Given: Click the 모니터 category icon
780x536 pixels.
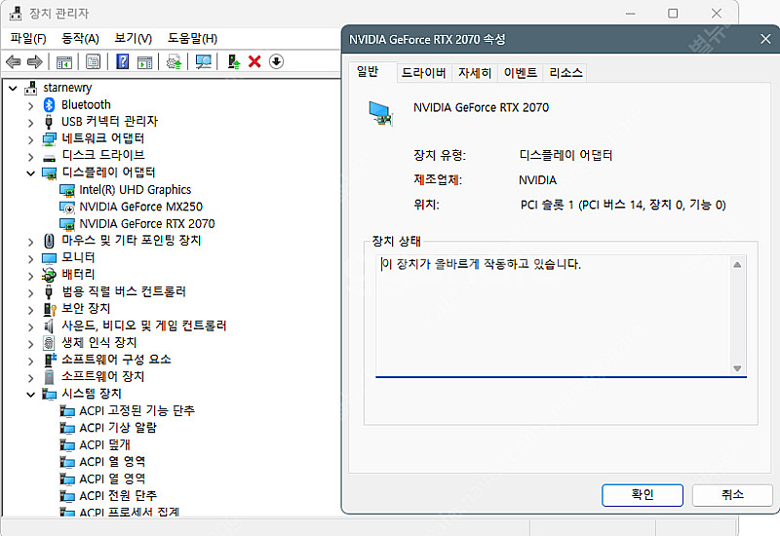Looking at the screenshot, I should pos(49,258).
